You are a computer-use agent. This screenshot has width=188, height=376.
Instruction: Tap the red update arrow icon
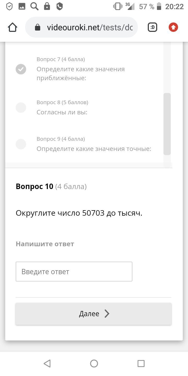pyautogui.click(x=173, y=27)
